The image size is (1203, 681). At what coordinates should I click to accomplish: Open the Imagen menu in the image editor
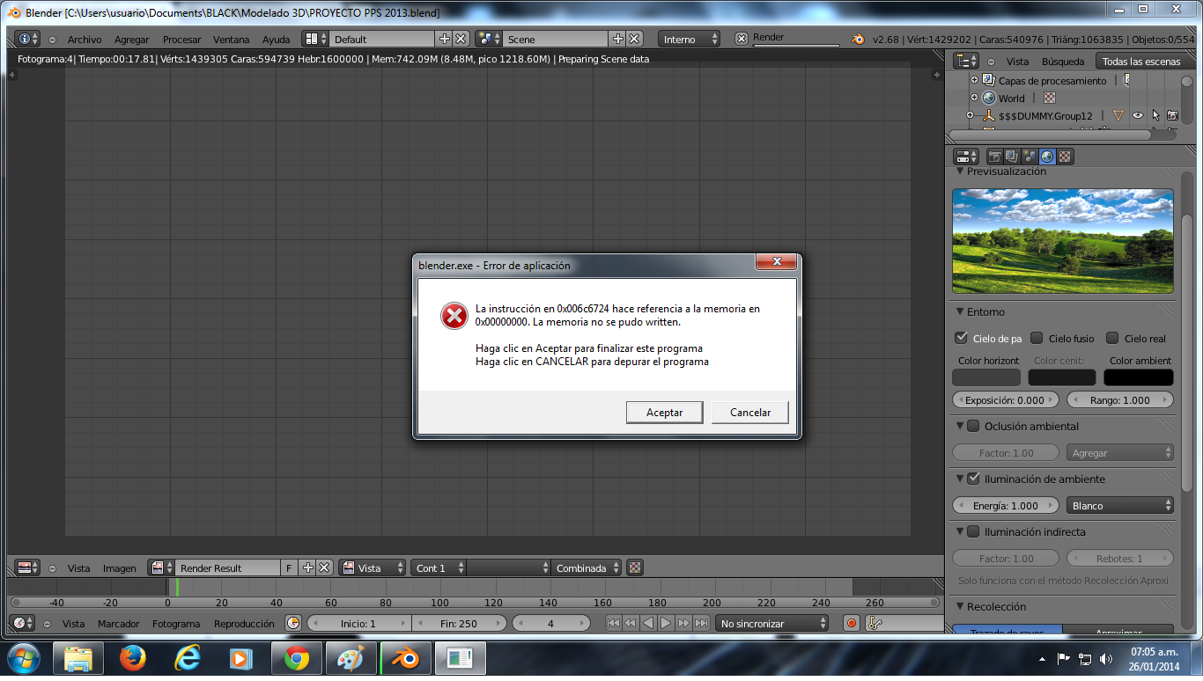(x=120, y=567)
